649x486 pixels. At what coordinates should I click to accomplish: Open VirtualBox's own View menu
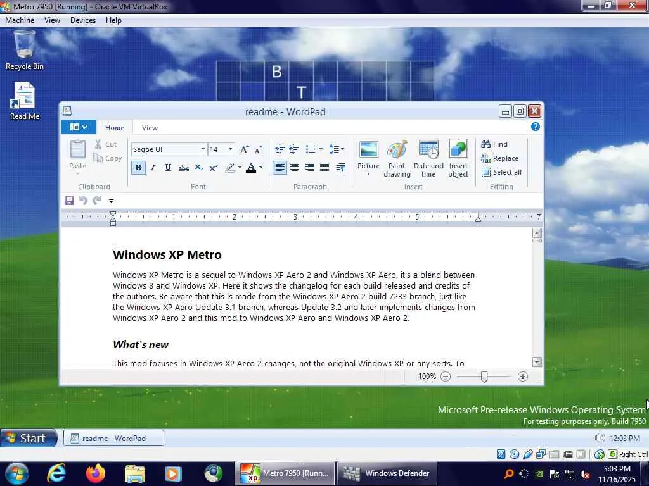click(52, 20)
